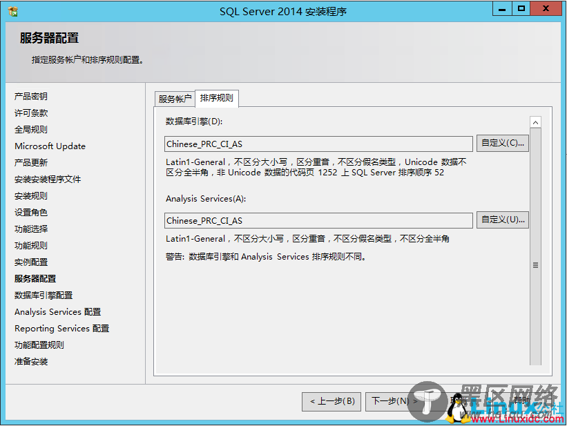This screenshot has width=567, height=426.
Task: Select 实例配置 step in sidebar
Action: 31,262
